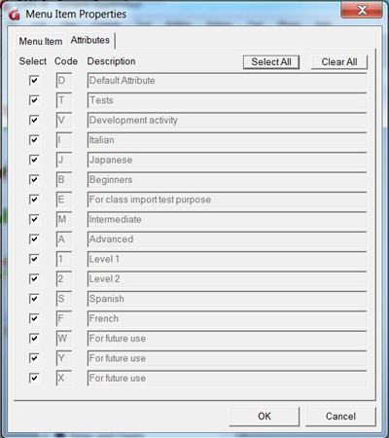
Task: Click the Clear All button
Action: point(339,62)
